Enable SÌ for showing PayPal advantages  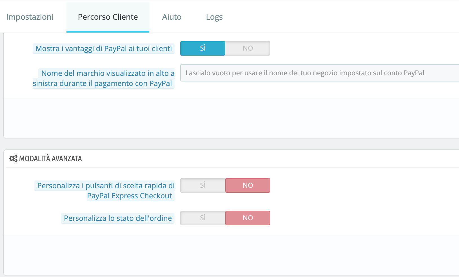[203, 48]
